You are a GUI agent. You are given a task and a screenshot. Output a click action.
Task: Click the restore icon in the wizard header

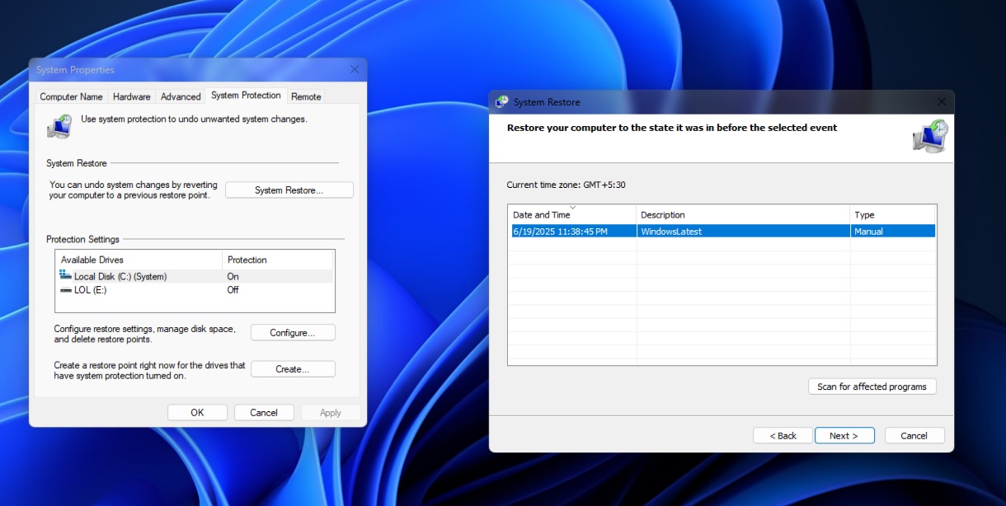pyautogui.click(x=930, y=136)
